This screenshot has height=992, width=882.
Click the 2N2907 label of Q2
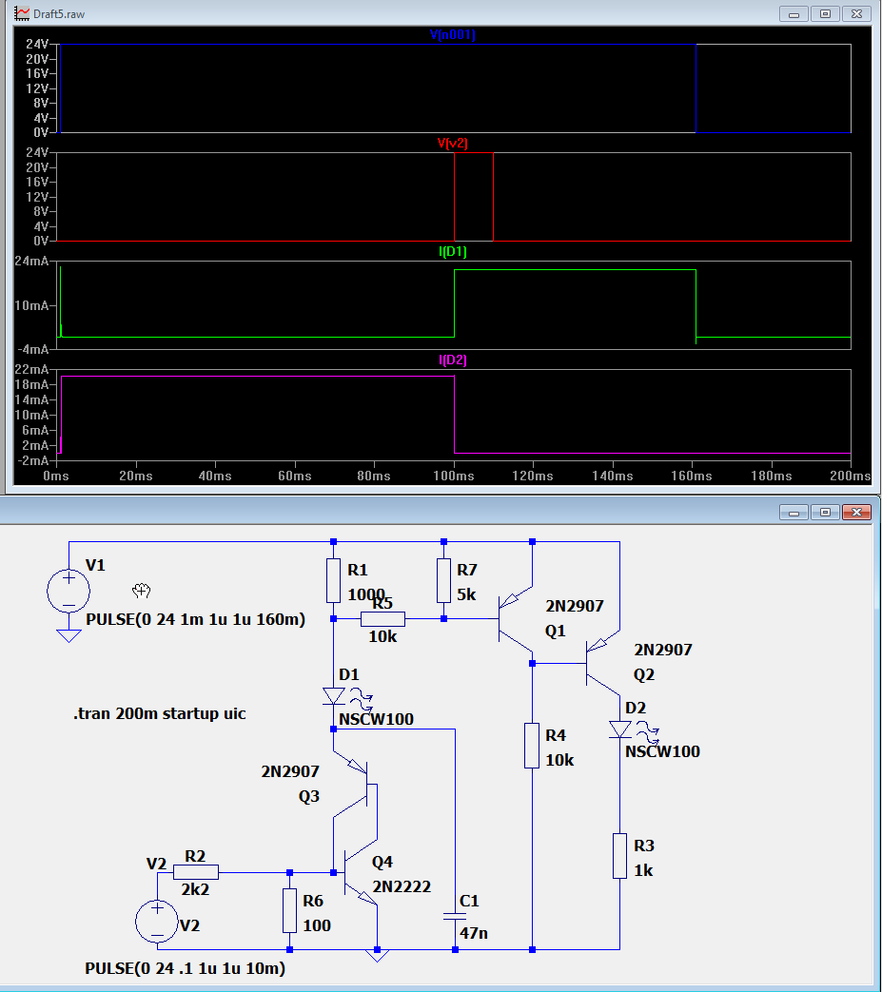click(663, 650)
